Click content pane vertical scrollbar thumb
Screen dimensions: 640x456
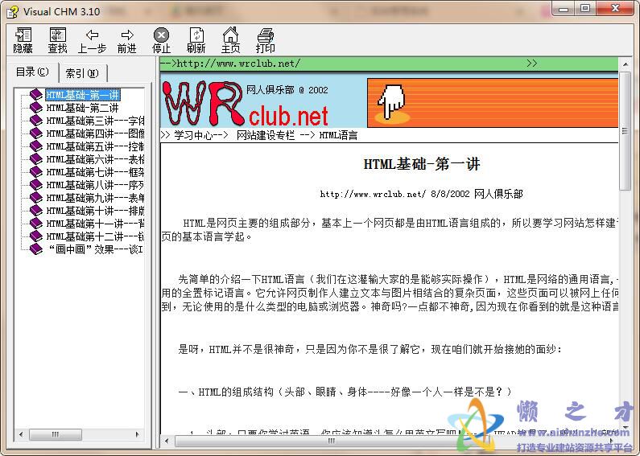pos(625,131)
